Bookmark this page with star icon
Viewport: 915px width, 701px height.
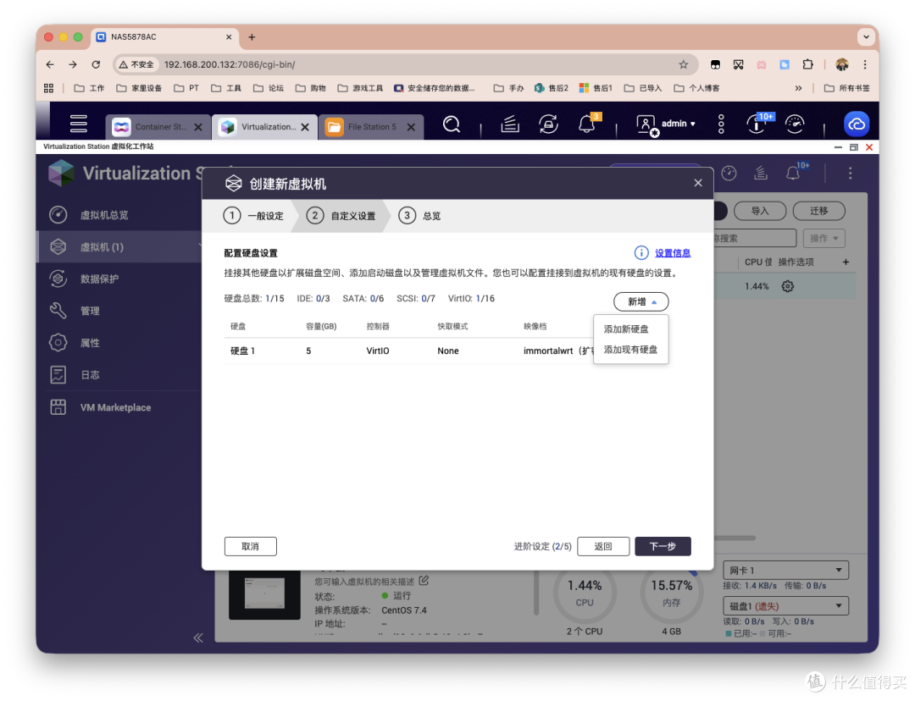684,64
